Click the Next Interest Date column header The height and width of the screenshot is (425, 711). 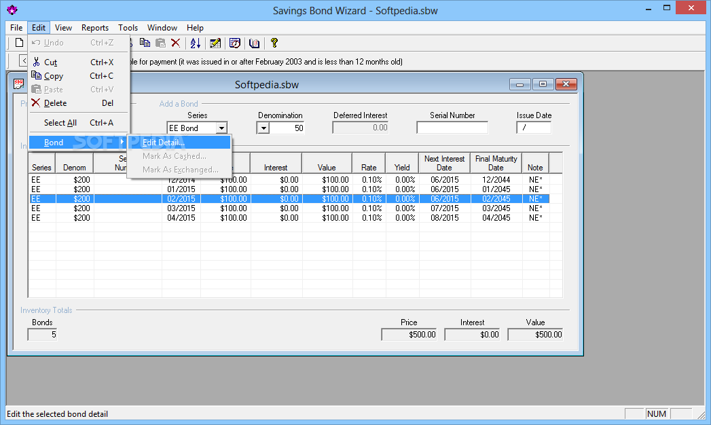click(x=444, y=163)
